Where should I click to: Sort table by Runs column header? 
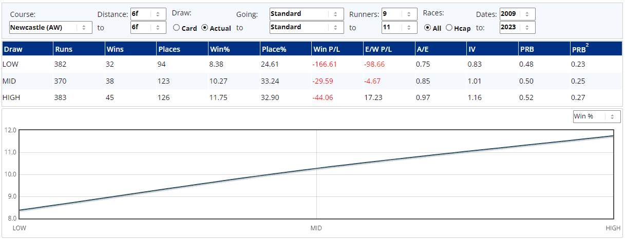click(63, 49)
